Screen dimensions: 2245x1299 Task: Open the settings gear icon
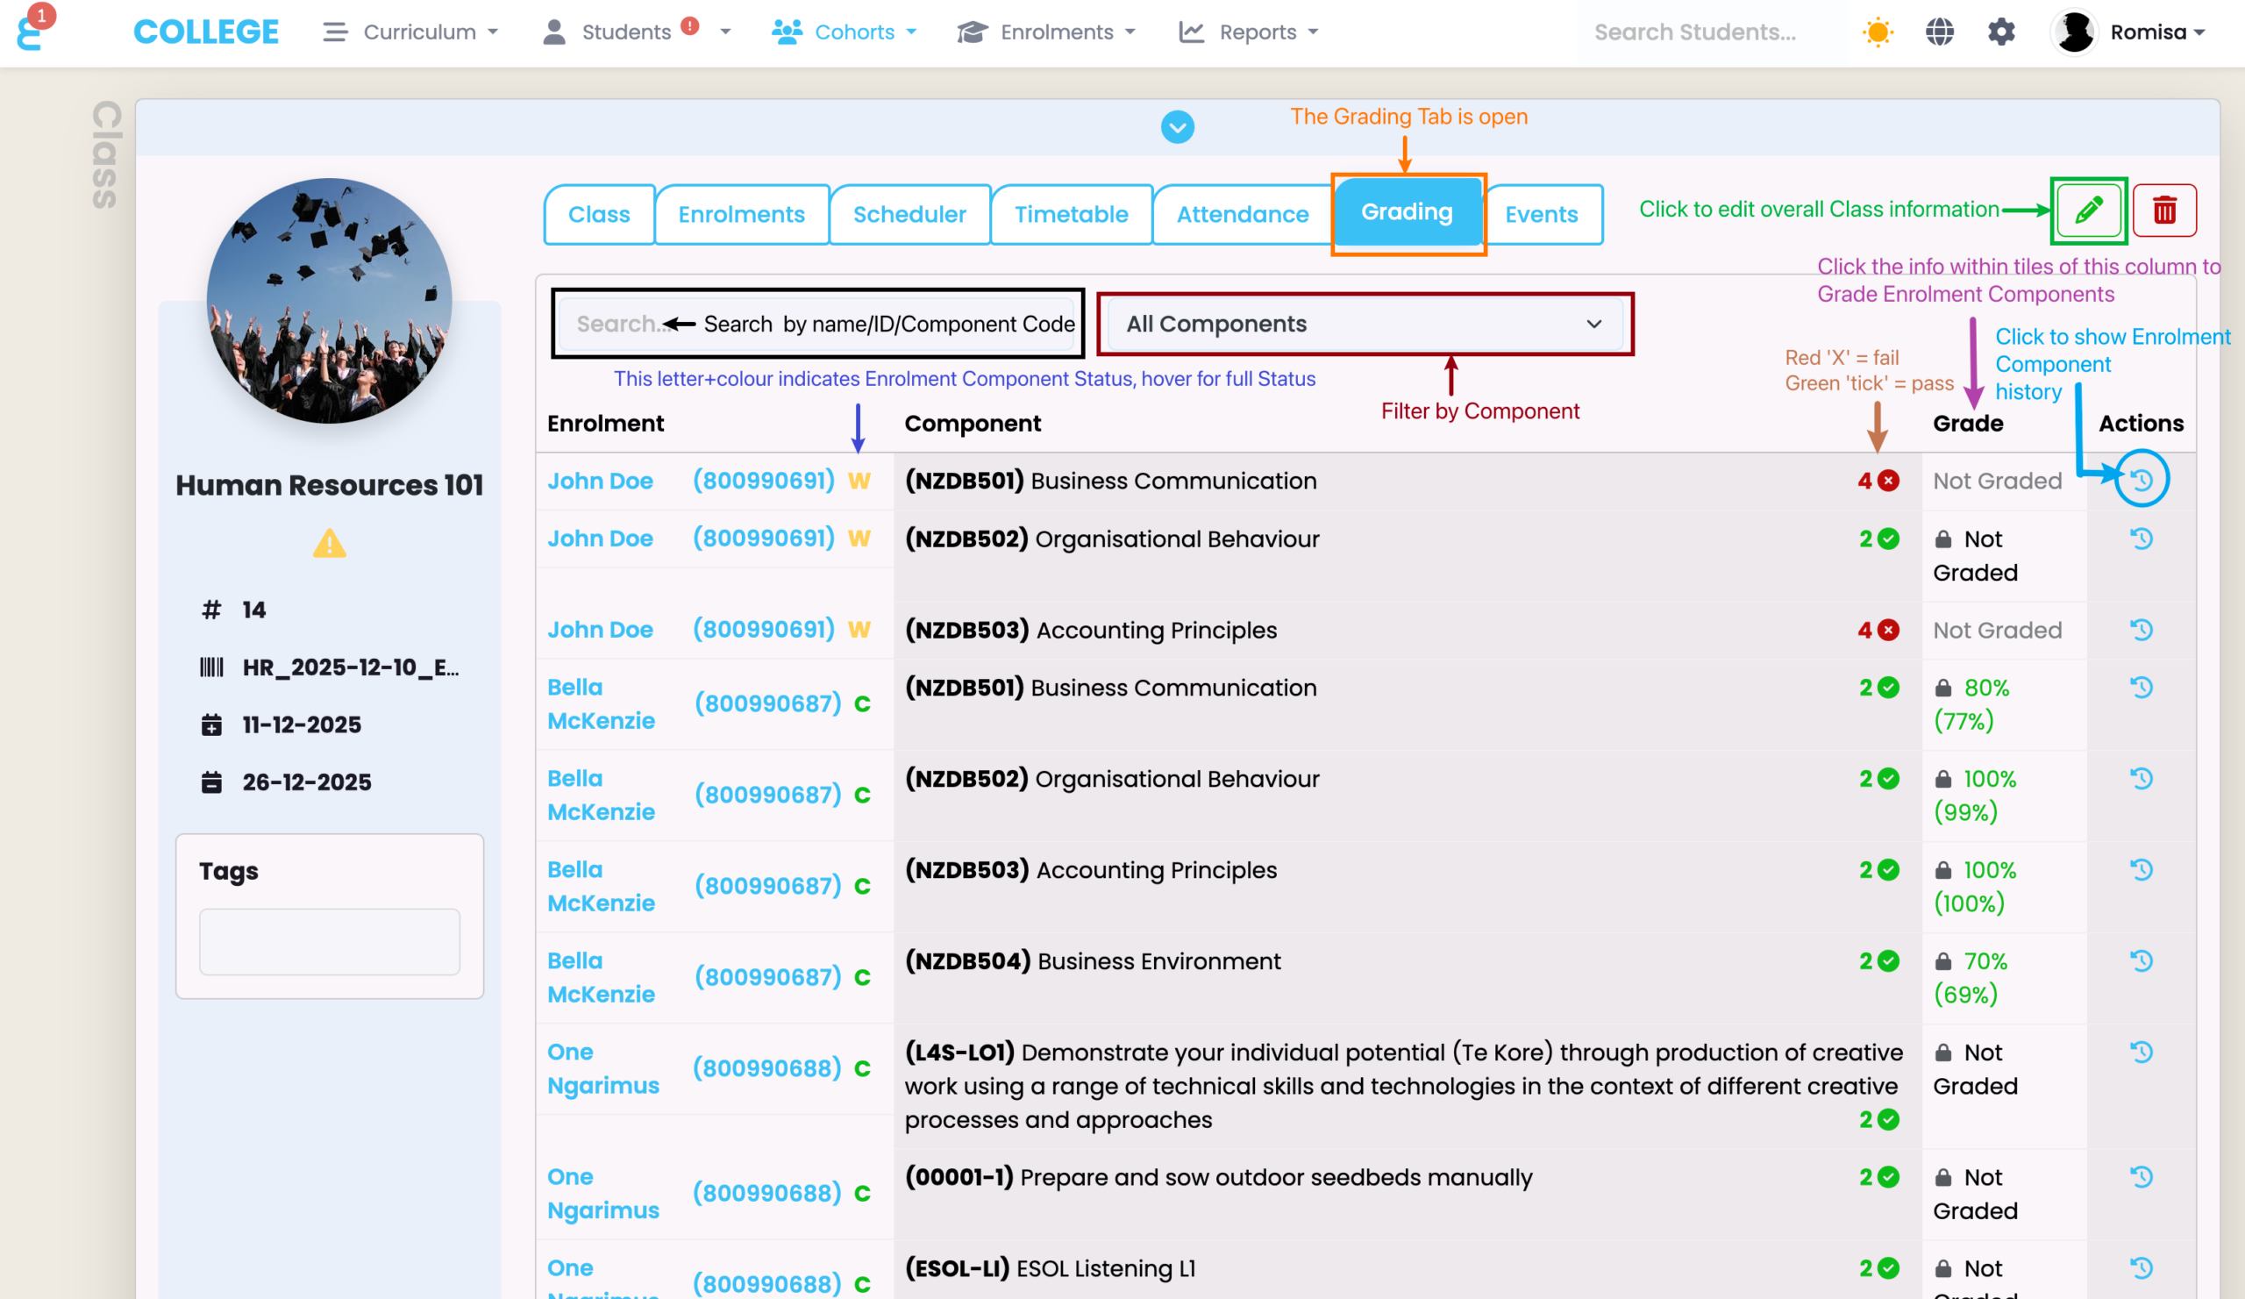[2001, 32]
